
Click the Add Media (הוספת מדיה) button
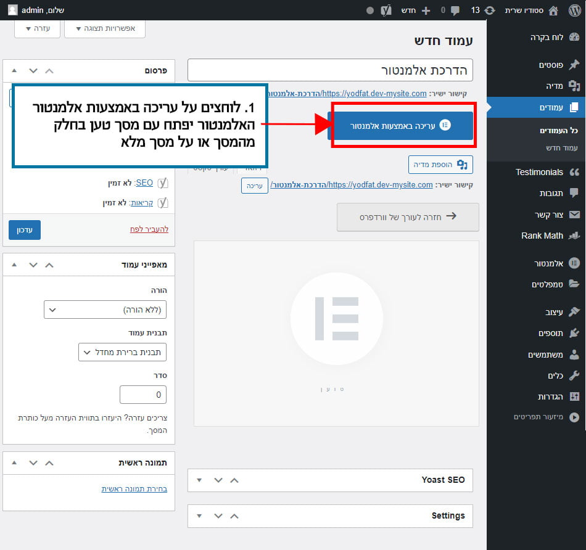click(x=440, y=165)
